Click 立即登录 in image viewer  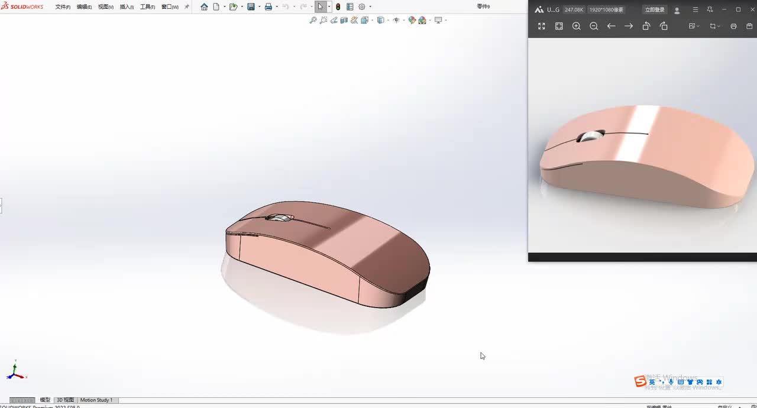coord(655,9)
